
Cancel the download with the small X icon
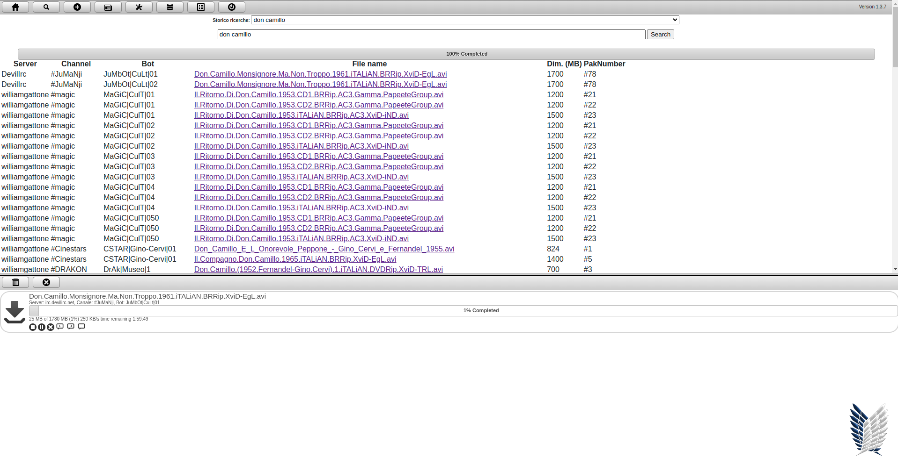51,327
